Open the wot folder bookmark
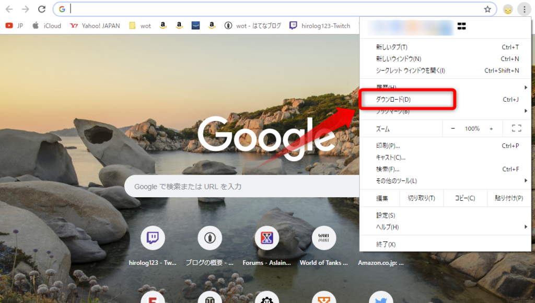The height and width of the screenshot is (303, 535). point(140,26)
